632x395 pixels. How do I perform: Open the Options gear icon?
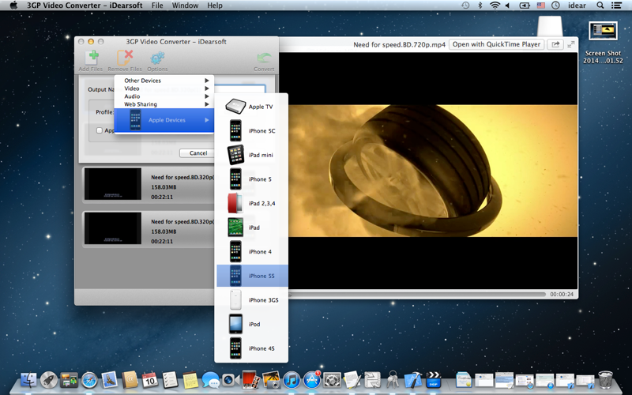pyautogui.click(x=157, y=58)
